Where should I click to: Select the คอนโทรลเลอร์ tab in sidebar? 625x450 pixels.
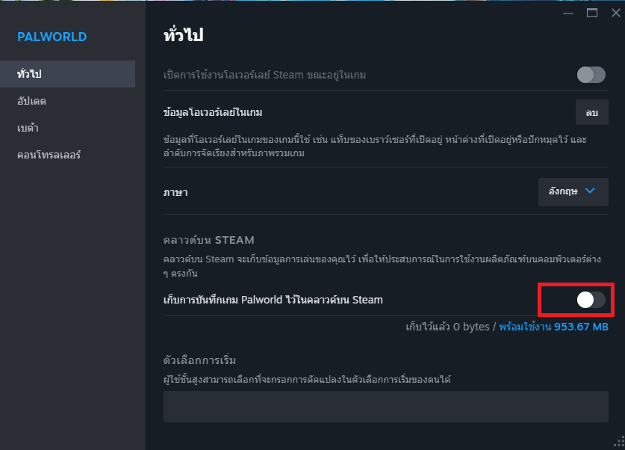click(x=49, y=155)
